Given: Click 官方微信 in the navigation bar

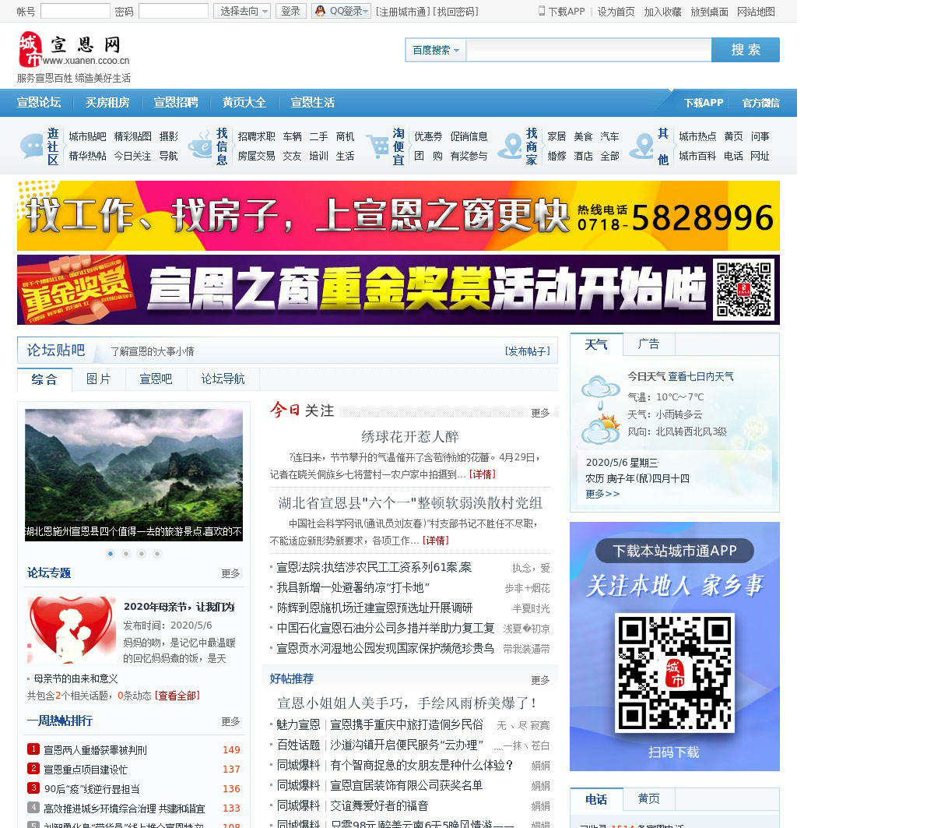Looking at the screenshot, I should point(760,103).
